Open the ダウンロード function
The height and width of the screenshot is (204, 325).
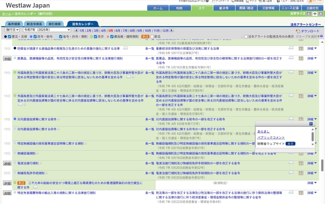(x=309, y=31)
